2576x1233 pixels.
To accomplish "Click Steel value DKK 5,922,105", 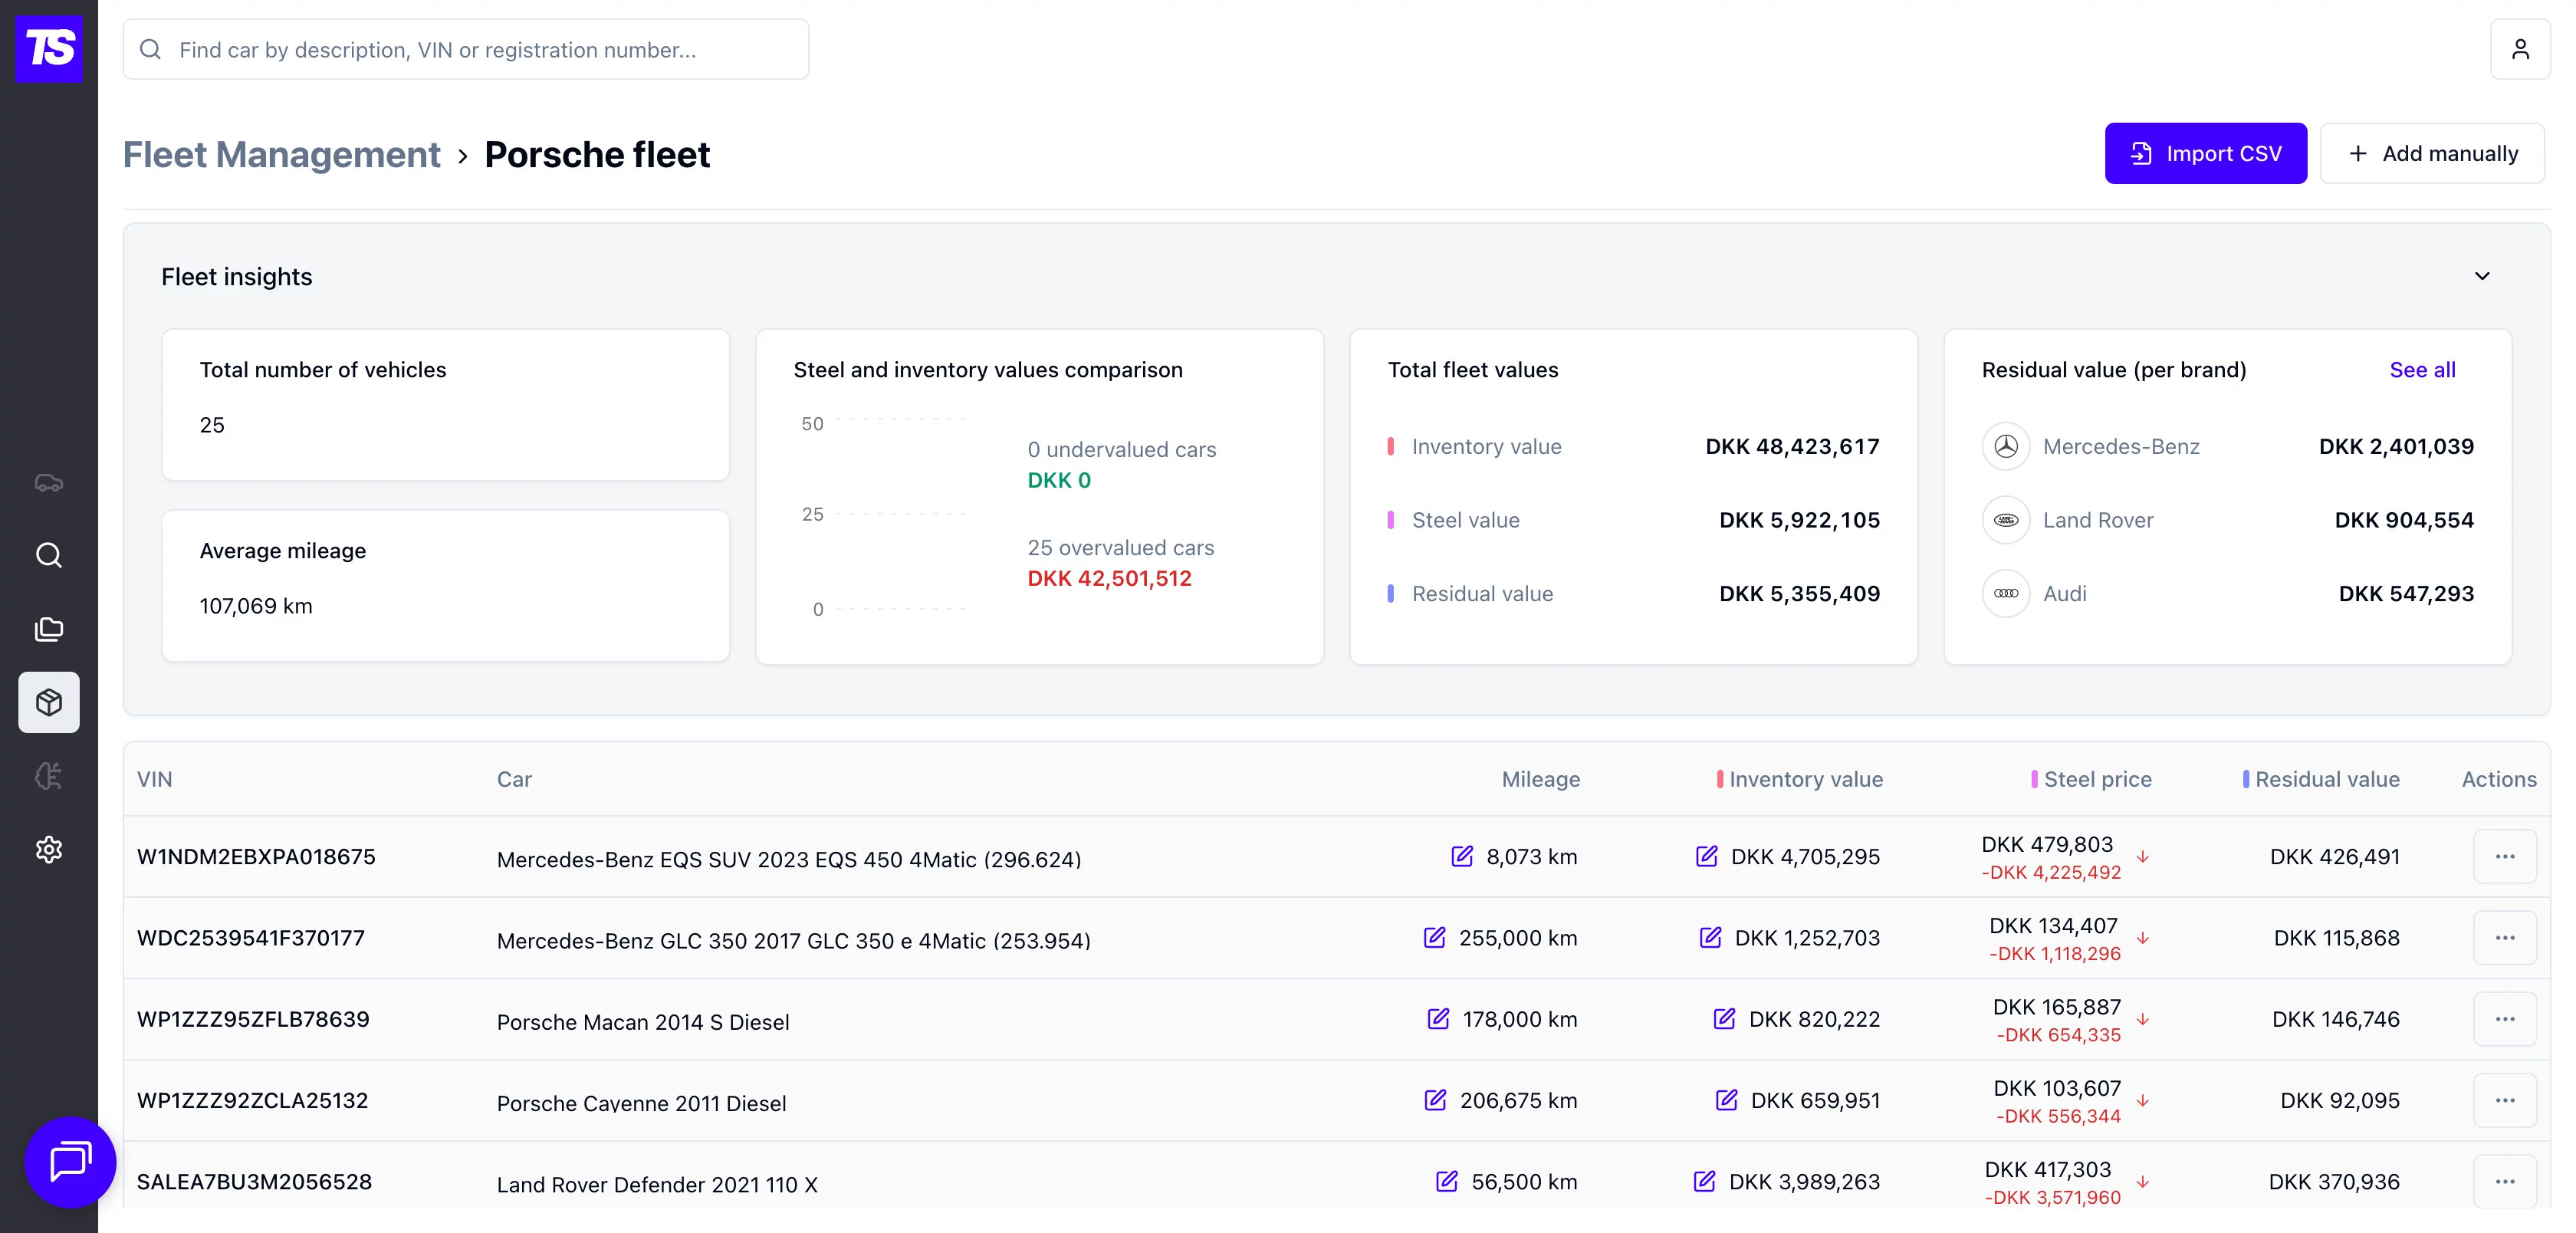I will point(1799,520).
